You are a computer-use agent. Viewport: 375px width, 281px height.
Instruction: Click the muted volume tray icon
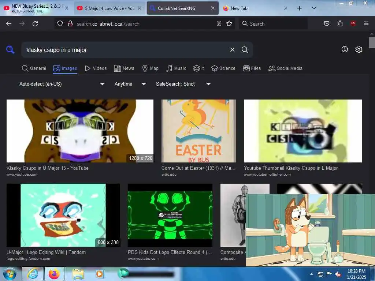click(338, 274)
